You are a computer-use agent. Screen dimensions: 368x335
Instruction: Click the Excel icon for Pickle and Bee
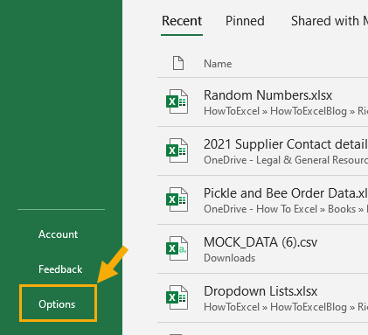[x=177, y=199]
